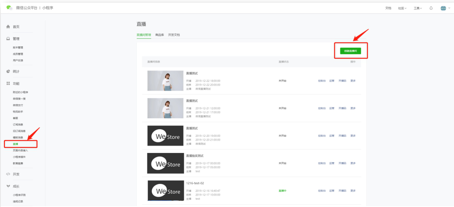
Task: Click the home icon beside 首页
Action: [x=8, y=27]
